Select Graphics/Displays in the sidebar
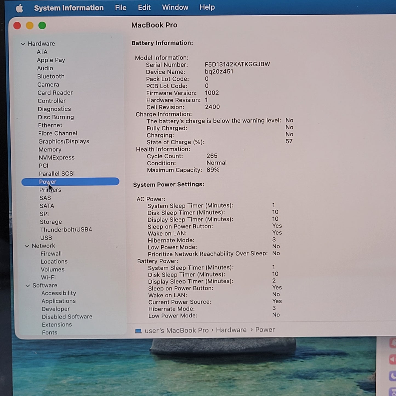 tap(64, 142)
